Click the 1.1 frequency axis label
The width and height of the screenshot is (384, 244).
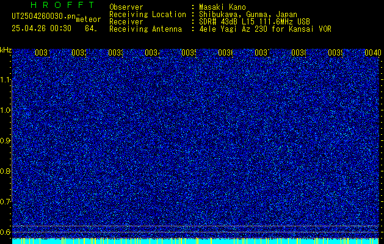(5, 80)
